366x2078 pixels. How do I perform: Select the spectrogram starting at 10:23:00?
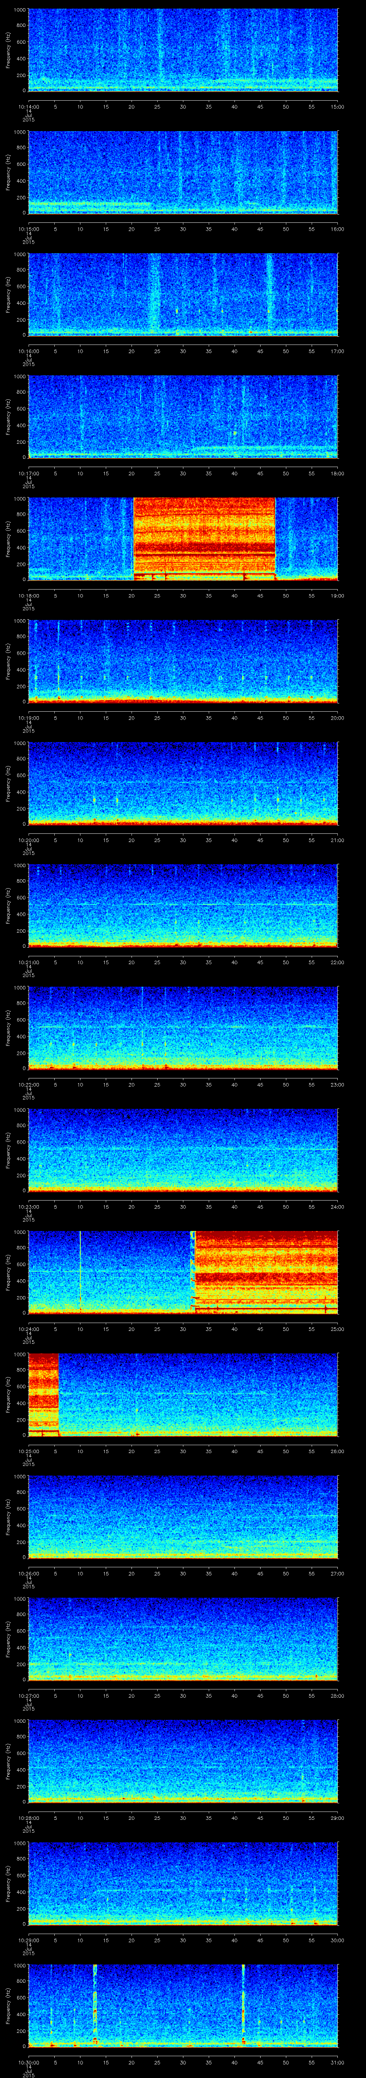pos(183,1150)
